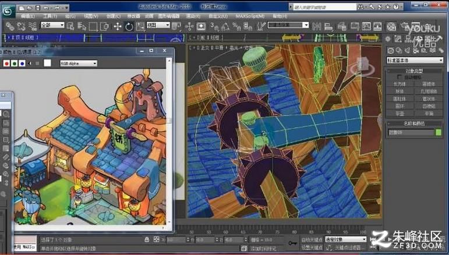The height and width of the screenshot is (255, 449).
Task: Click the 茶壶 teapot primitive button
Action: (399, 114)
